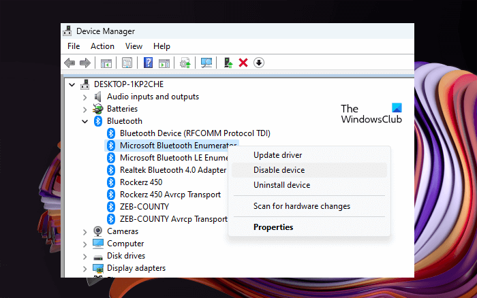Open the View menu
This screenshot has width=477, height=298.
(134, 46)
